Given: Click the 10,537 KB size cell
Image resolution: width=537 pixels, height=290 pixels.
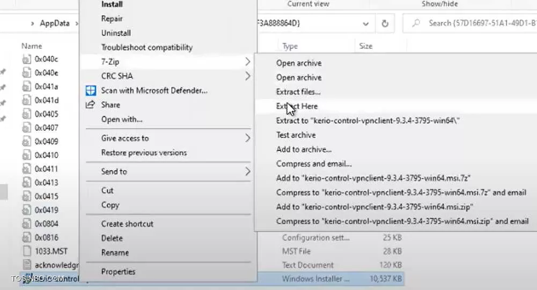Looking at the screenshot, I should point(386,279).
